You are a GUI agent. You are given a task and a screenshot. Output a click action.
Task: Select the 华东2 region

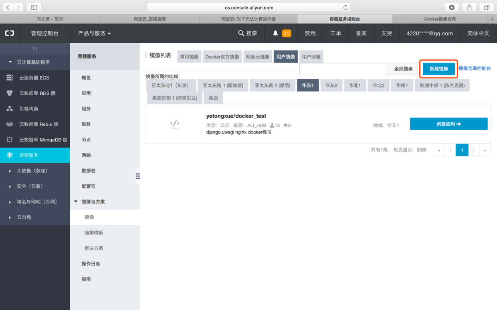click(331, 85)
